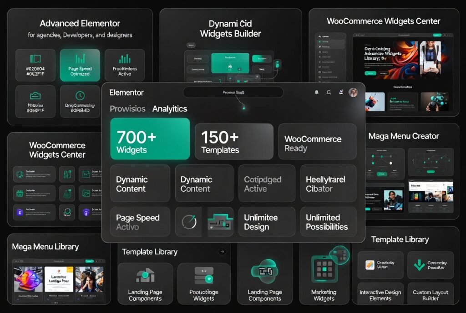Click green calendar icon in second WooCommerce list row
The image size is (466, 313).
[x=20, y=194]
